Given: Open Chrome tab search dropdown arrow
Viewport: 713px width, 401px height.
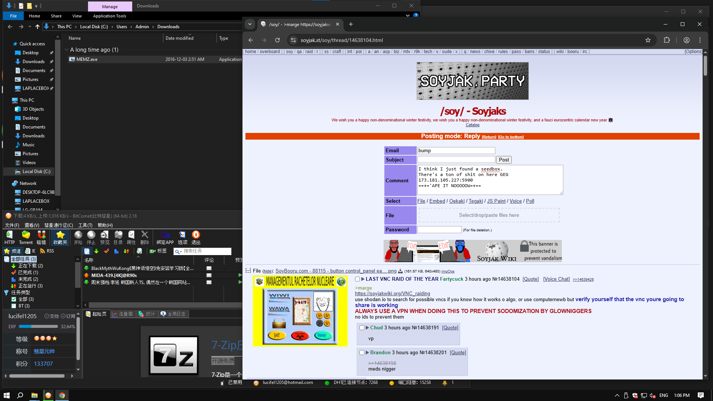Looking at the screenshot, I should click(250, 24).
